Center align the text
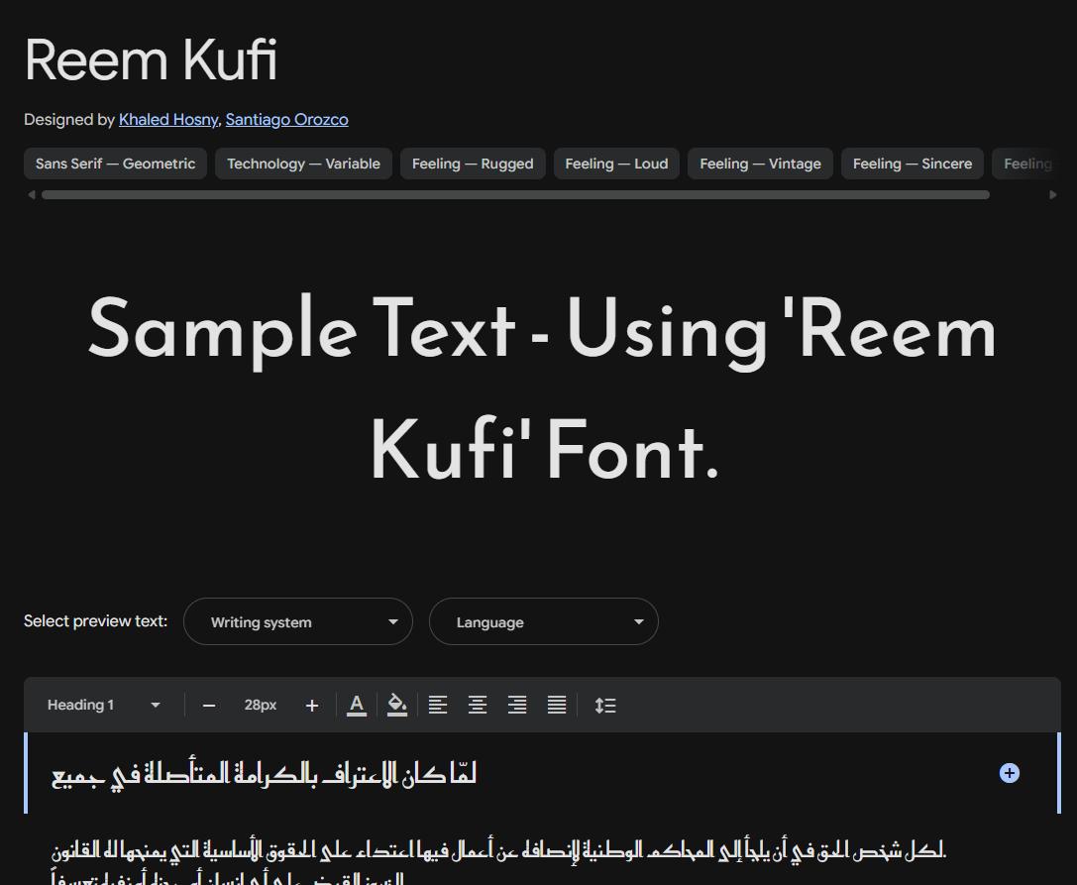Viewport: 1077px width, 885px height. 478,705
